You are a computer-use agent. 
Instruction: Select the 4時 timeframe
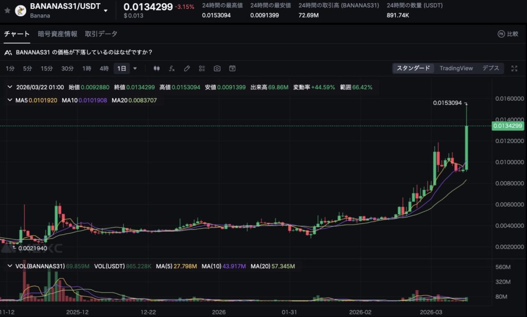click(104, 68)
